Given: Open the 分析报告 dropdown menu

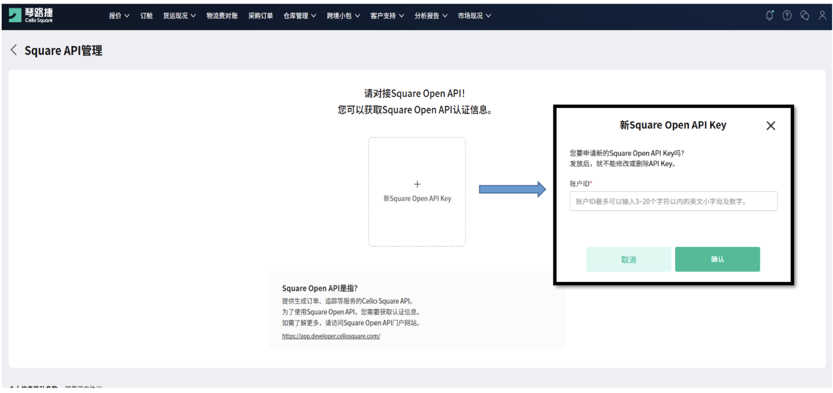Looking at the screenshot, I should (x=431, y=16).
